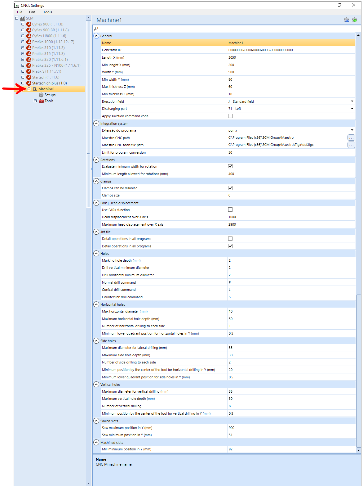Image resolution: width=363 pixels, height=487 pixels.
Task: Browse for Maestro CNC path
Action: [351, 138]
